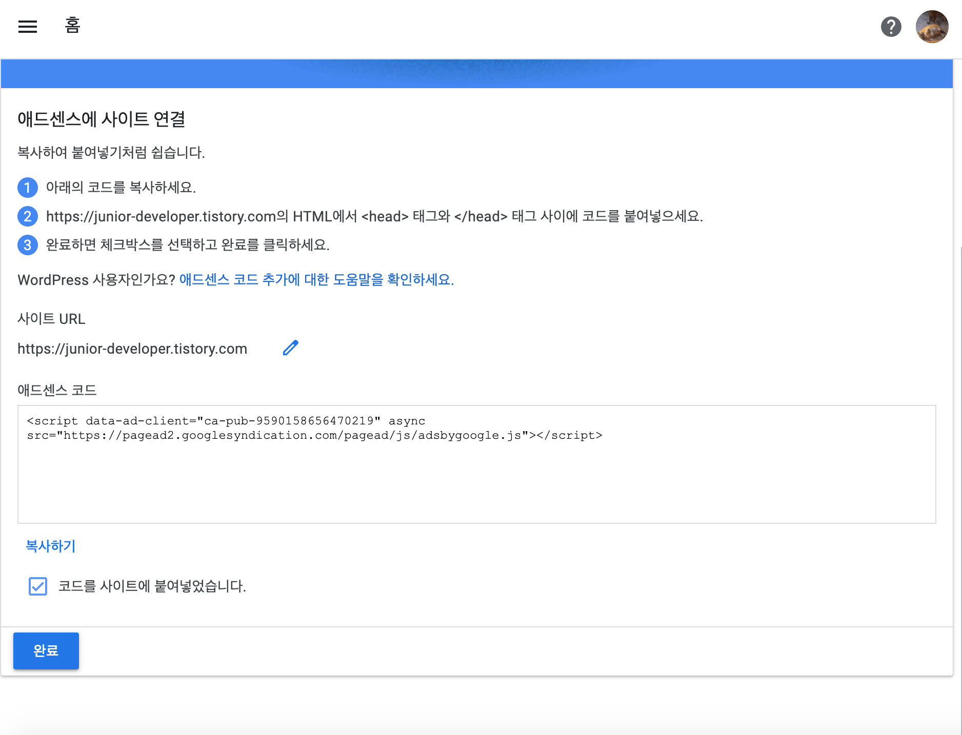Click the '애드센스 코드' label

(57, 391)
